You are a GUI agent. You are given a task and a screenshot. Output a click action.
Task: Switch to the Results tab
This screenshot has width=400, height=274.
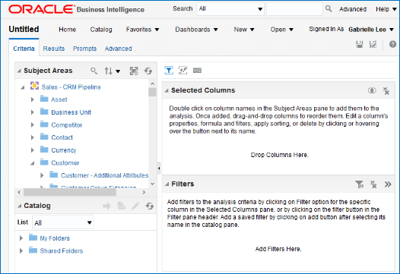[x=53, y=49]
